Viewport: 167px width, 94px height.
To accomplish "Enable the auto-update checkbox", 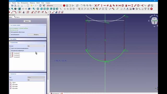I will pos(10,35).
